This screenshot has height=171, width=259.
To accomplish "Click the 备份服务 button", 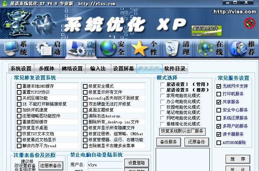I will (x=169, y=142).
